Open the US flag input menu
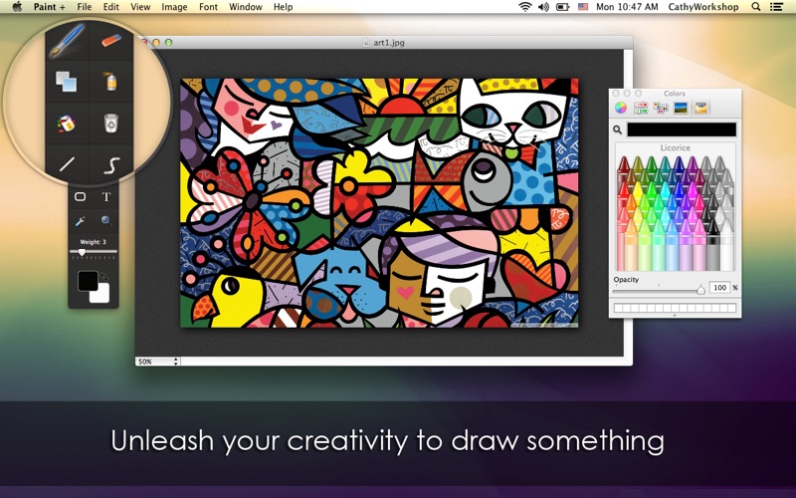The height and width of the screenshot is (498, 796). coord(583,7)
